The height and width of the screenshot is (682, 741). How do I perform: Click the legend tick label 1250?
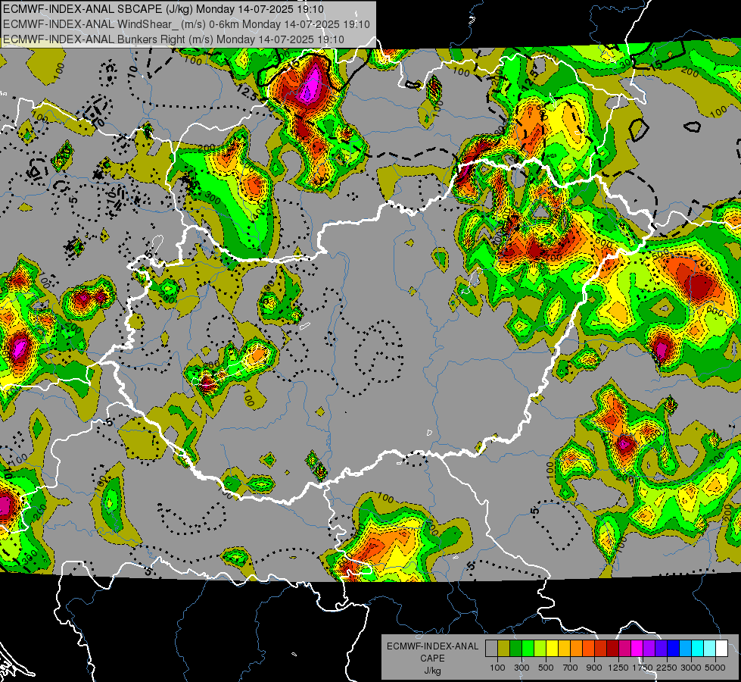(x=618, y=668)
